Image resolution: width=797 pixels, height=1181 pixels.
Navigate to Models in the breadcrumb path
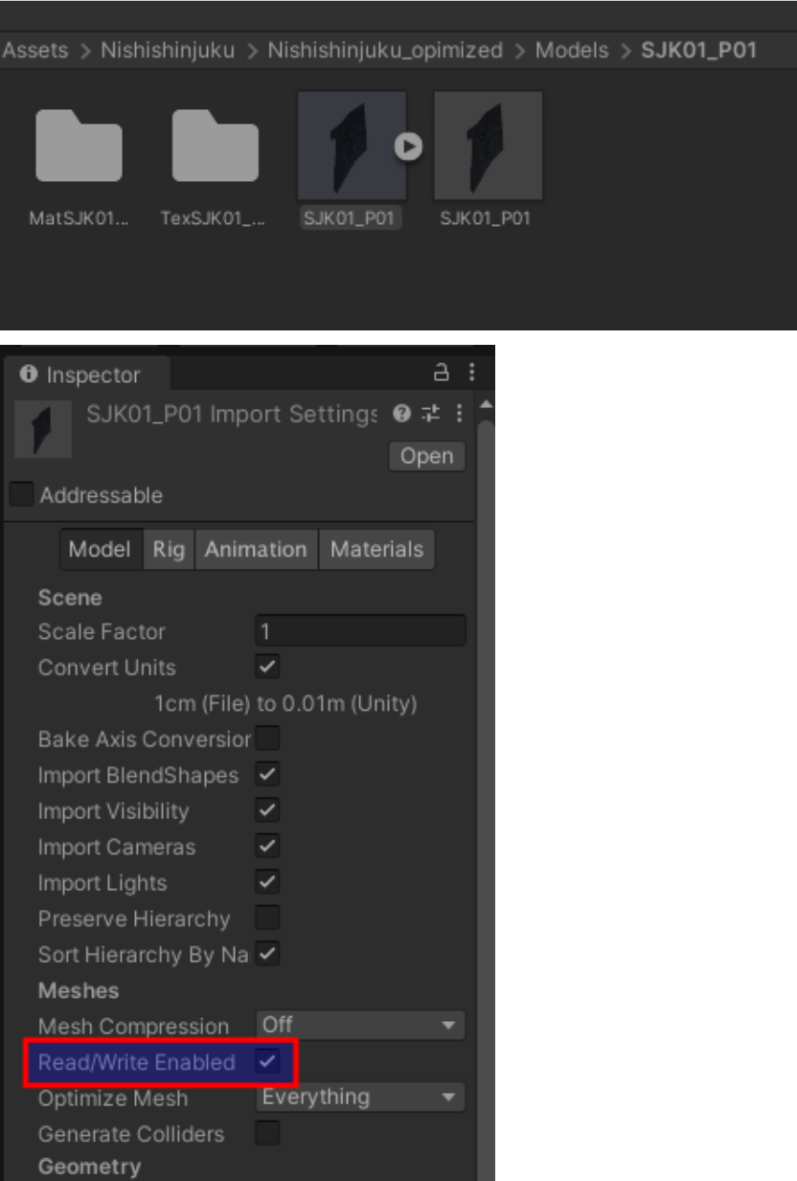[573, 51]
